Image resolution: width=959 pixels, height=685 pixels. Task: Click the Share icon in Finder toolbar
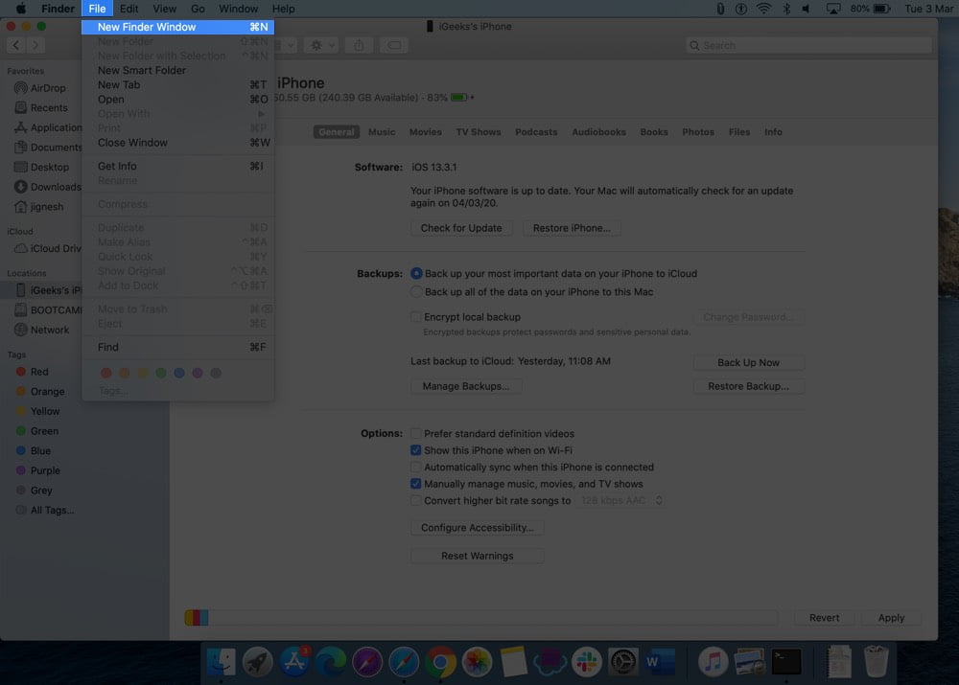[359, 45]
